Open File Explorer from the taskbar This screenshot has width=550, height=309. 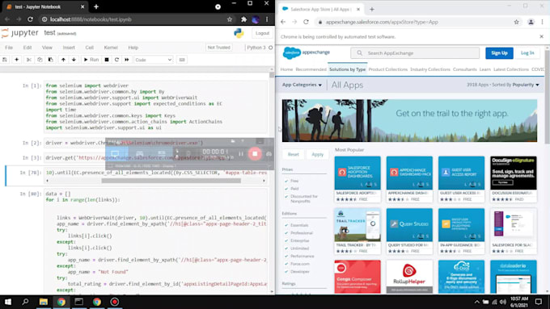pos(44,302)
